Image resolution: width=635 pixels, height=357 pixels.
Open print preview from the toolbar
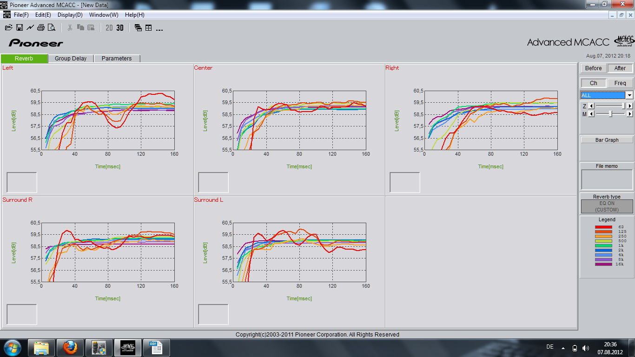pyautogui.click(x=52, y=27)
